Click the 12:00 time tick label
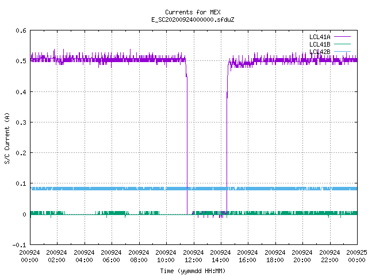The image size is (368, 276). 193,260
